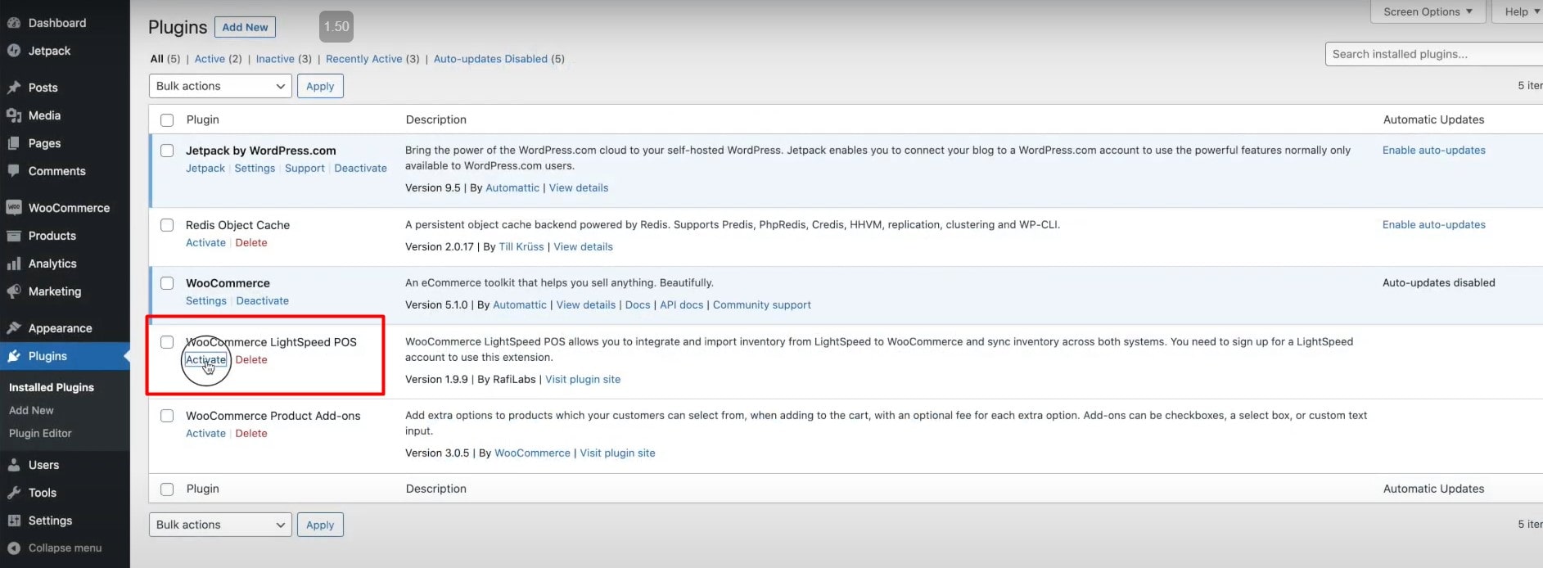The height and width of the screenshot is (568, 1543).
Task: Open Plugin Editor submenu item
Action: pyautogui.click(x=40, y=433)
